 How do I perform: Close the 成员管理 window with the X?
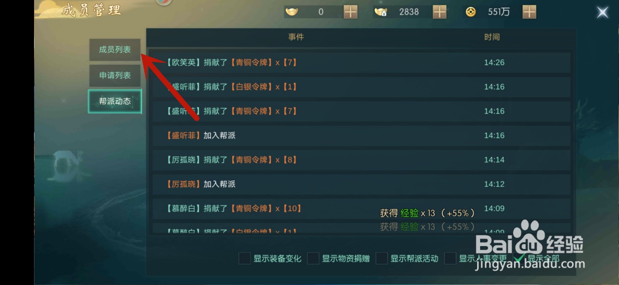(602, 12)
